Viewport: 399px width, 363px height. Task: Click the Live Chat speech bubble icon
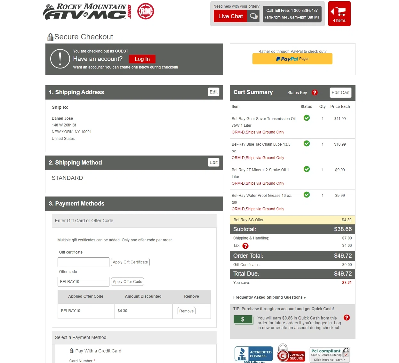coord(253,16)
